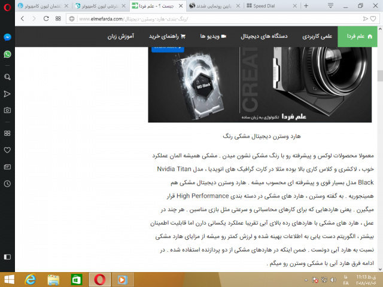
Task: Open Speed Dial from the sidebar grid icon
Action: point(7,133)
